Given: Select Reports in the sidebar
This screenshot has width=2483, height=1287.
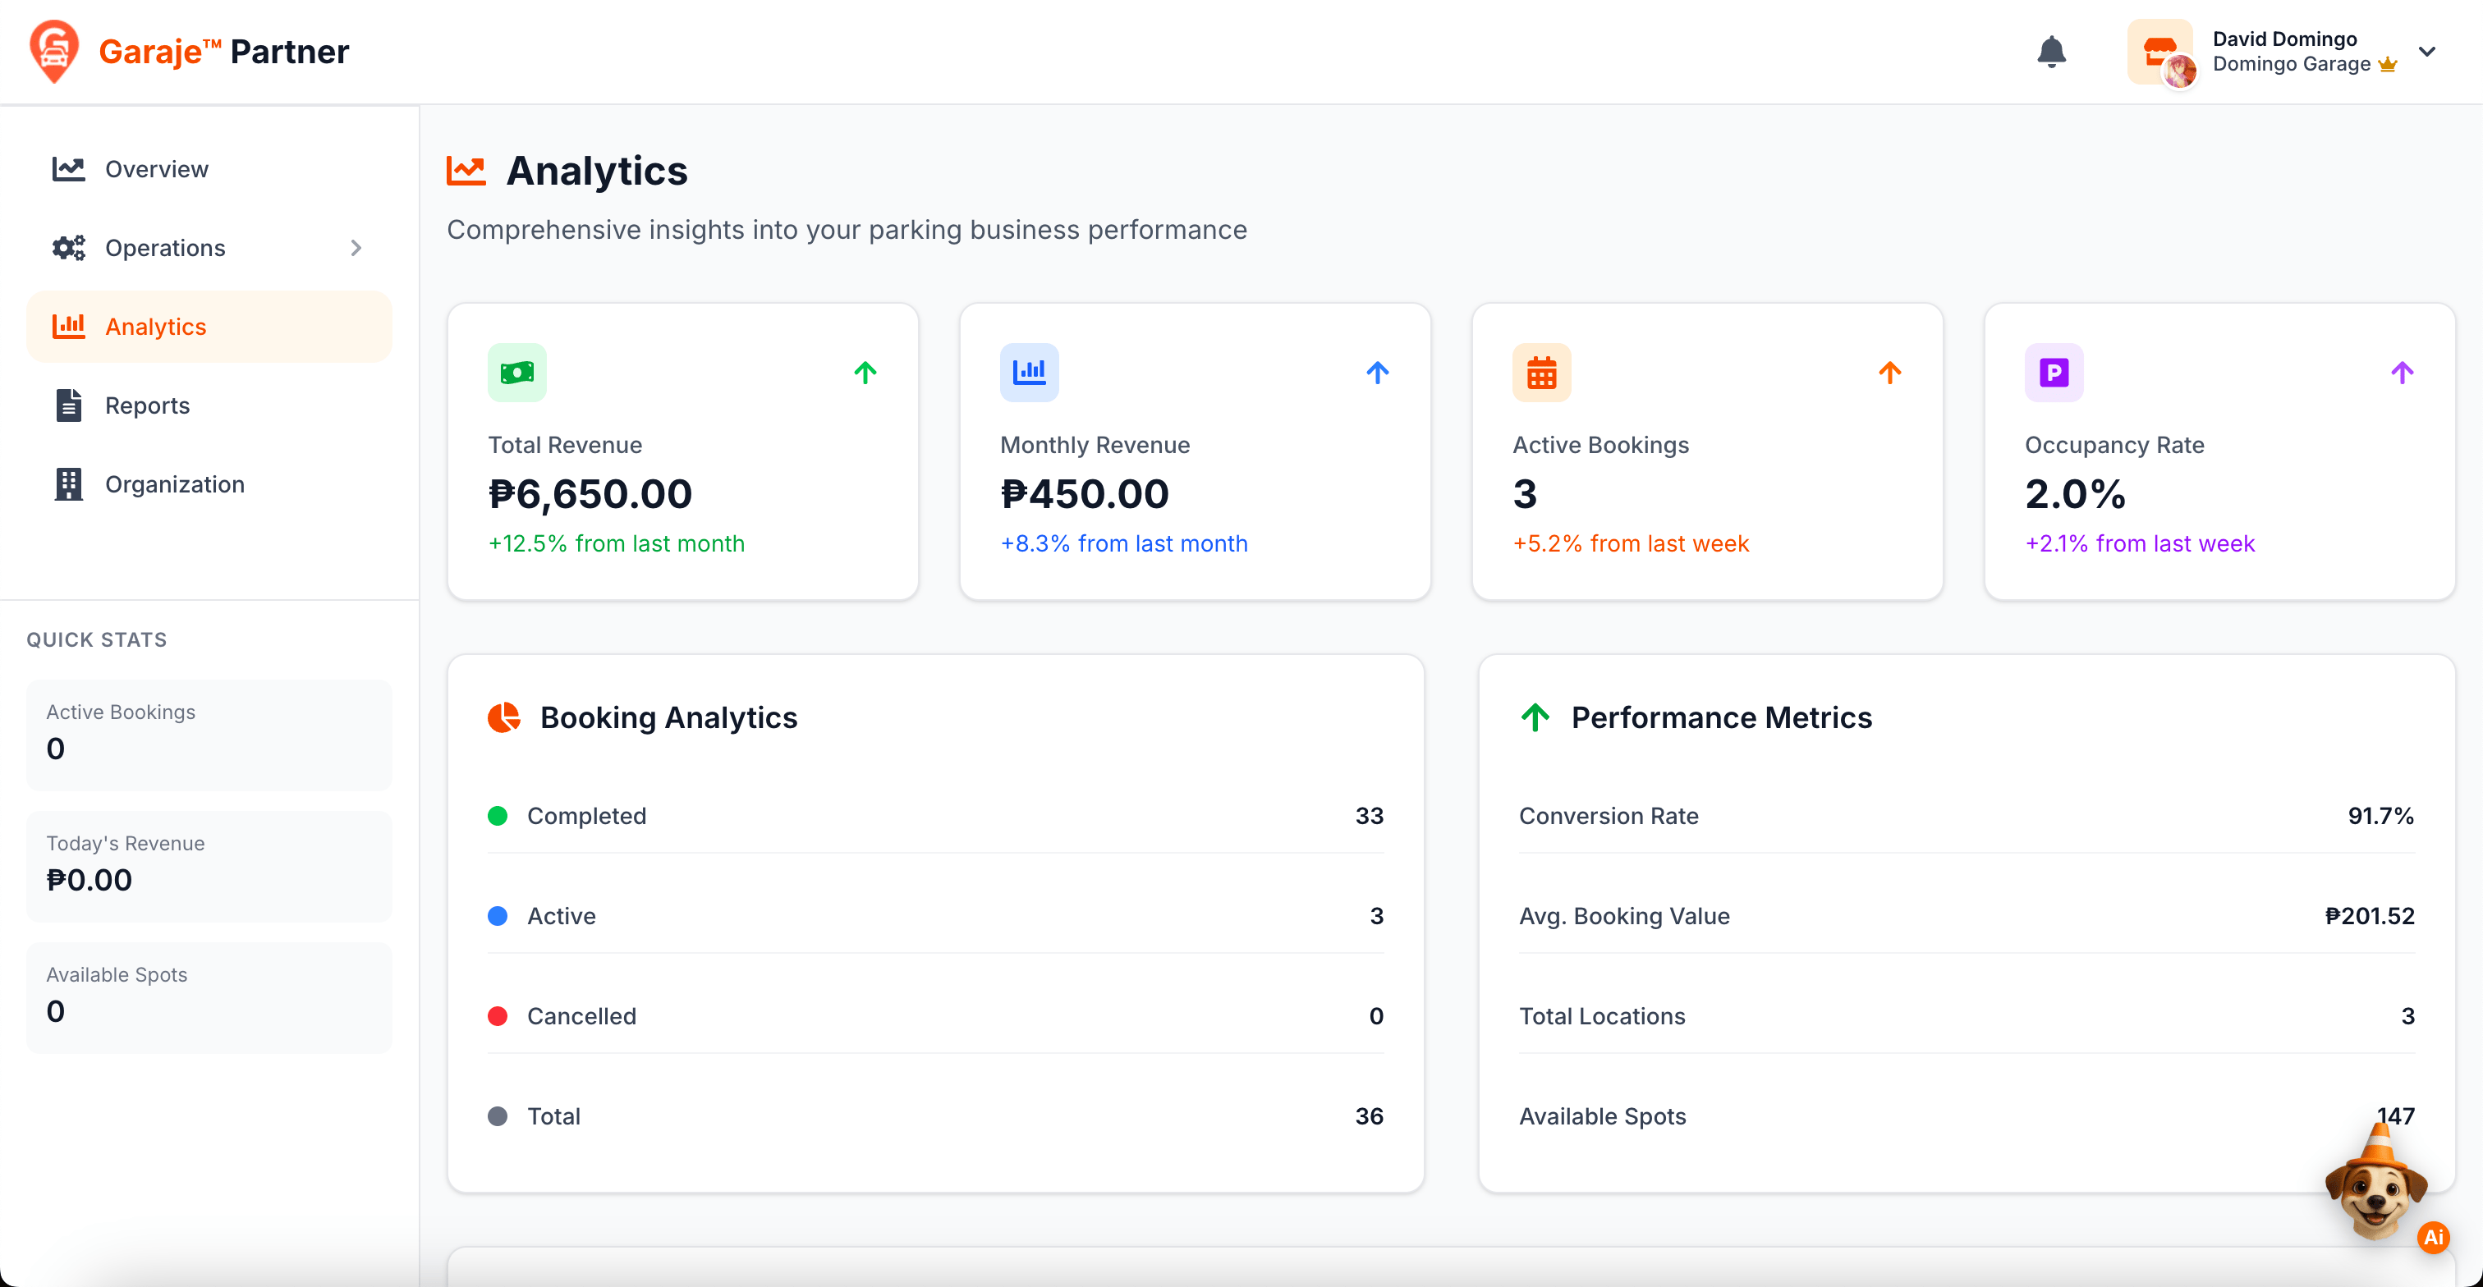Looking at the screenshot, I should 146,405.
